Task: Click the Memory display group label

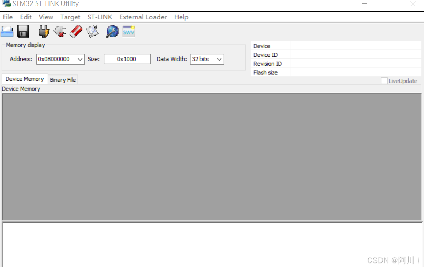Action: 25,45
